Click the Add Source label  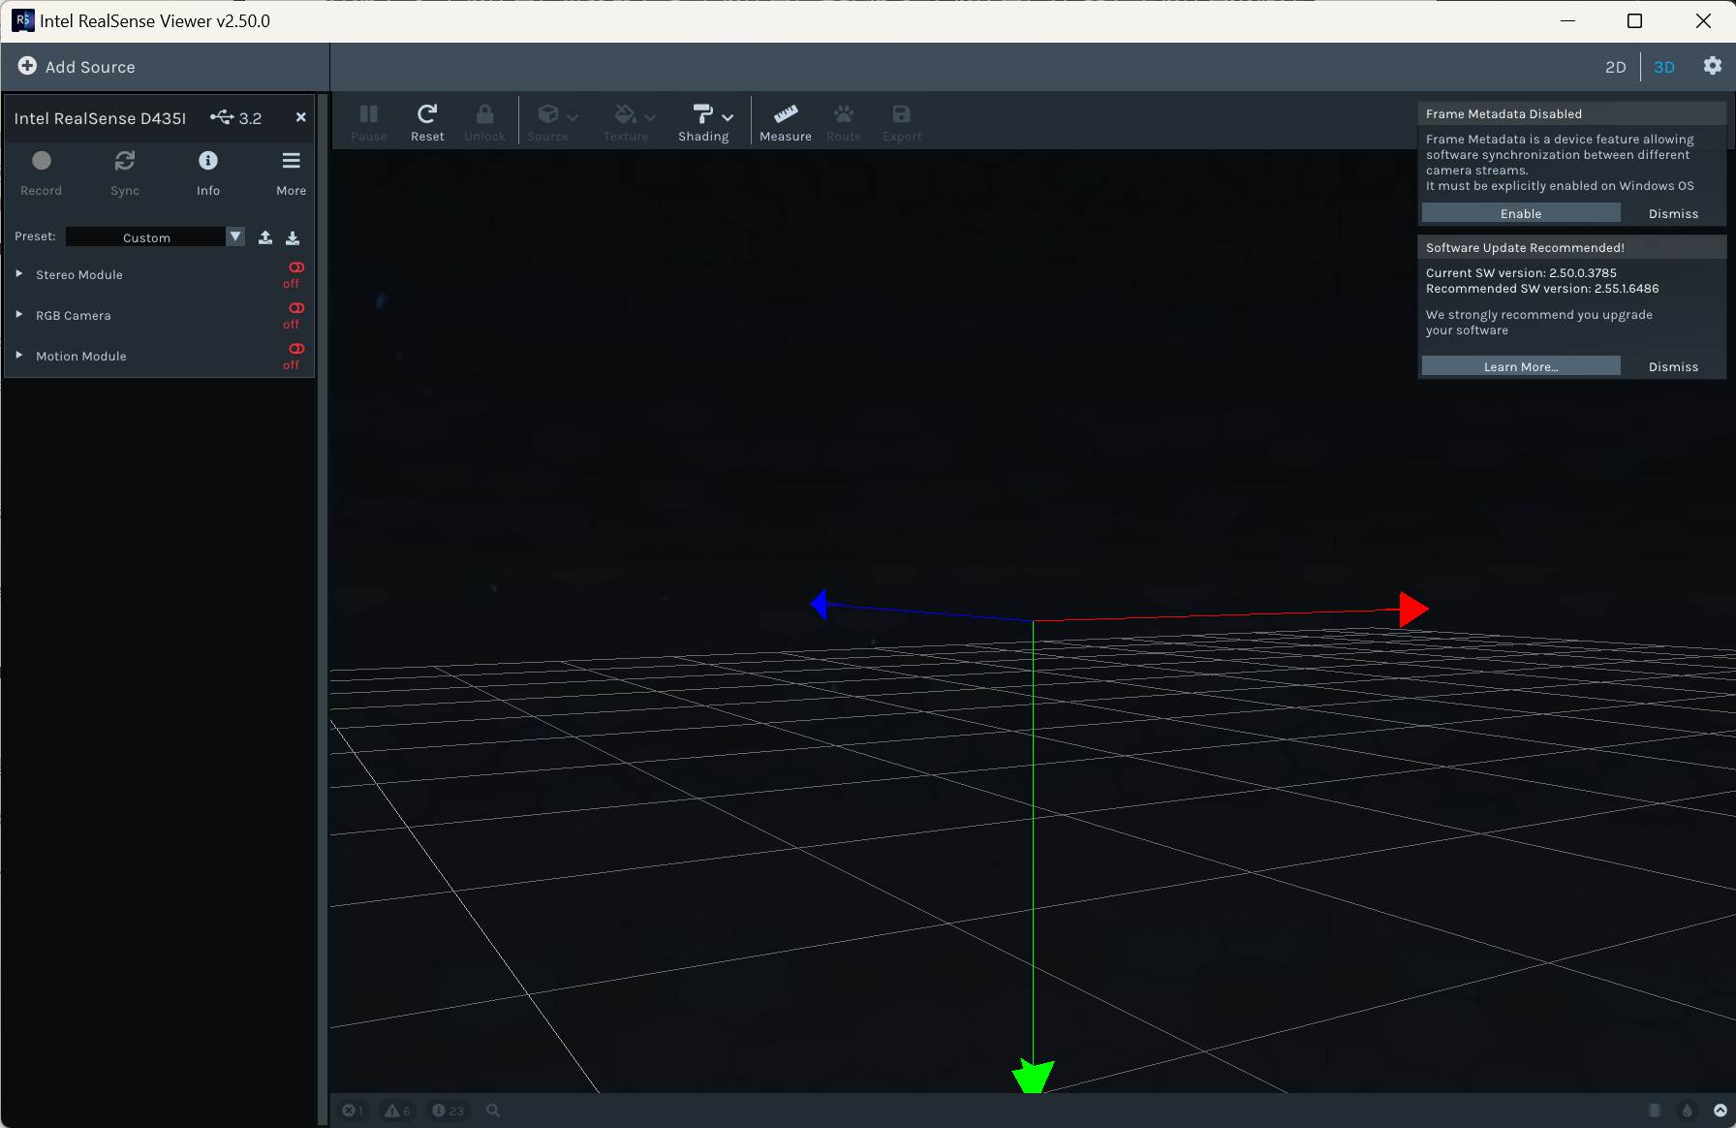point(90,67)
